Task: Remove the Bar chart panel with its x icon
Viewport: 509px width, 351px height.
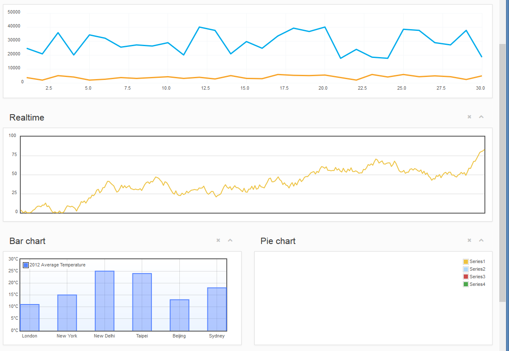Action: tap(218, 240)
